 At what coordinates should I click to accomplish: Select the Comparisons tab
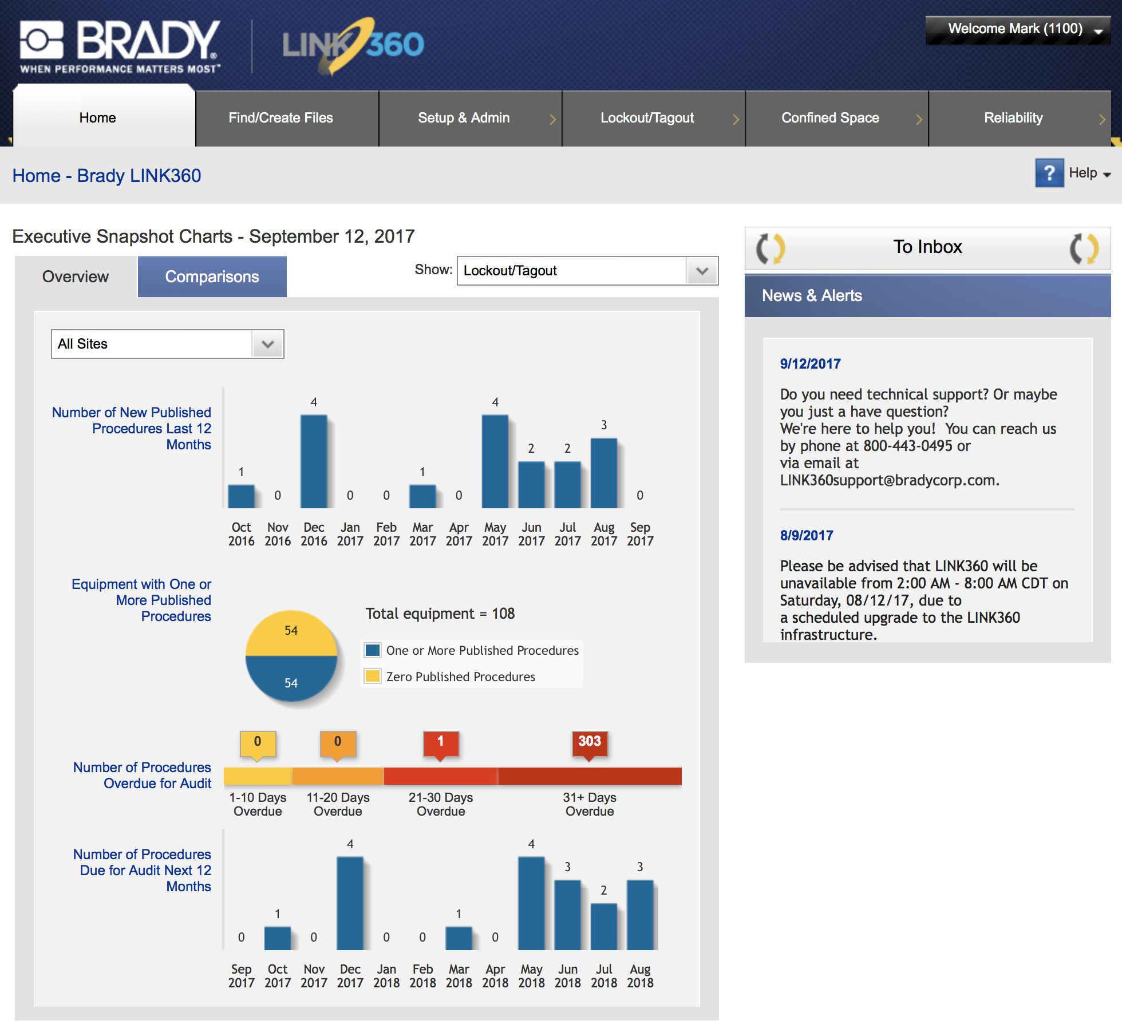[x=212, y=276]
